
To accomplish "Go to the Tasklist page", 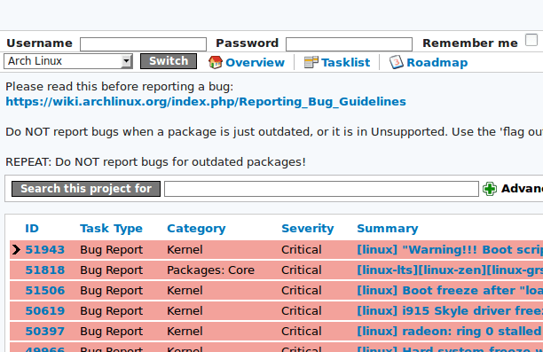I will pyautogui.click(x=346, y=63).
